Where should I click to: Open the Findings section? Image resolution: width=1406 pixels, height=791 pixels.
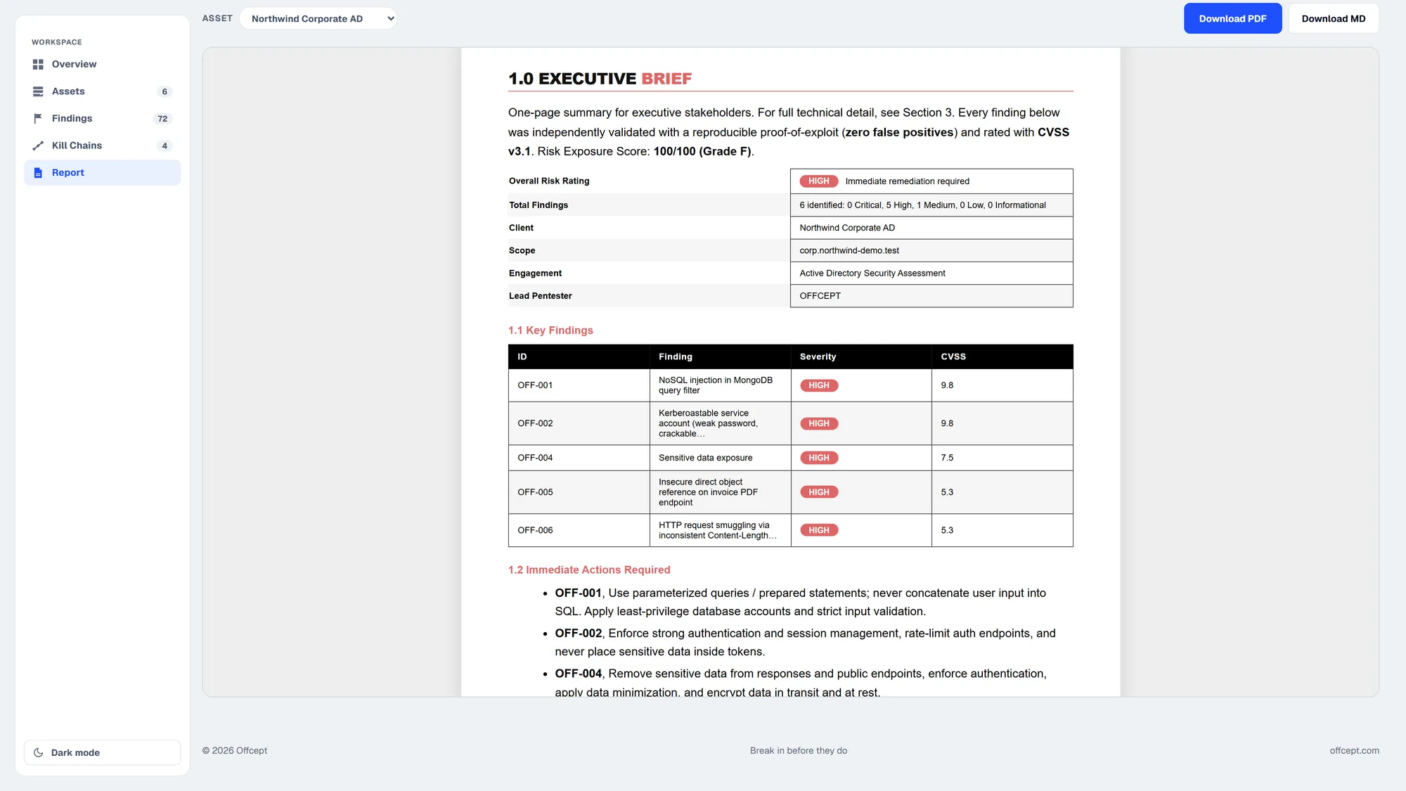click(103, 118)
